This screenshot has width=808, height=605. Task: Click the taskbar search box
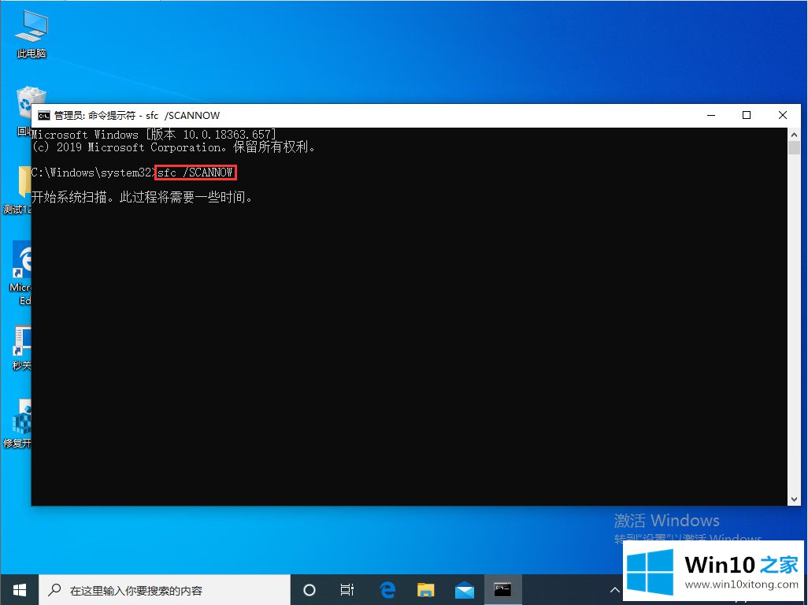click(x=165, y=589)
